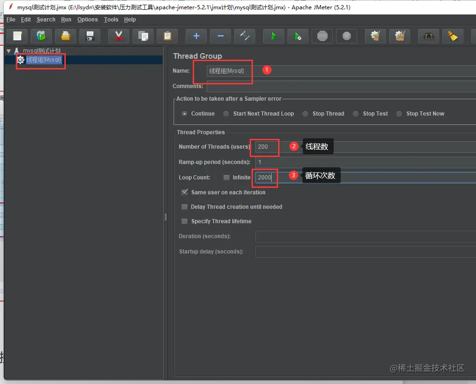Select Start Next Thread Loop option
This screenshot has height=384, width=476.
(226, 114)
